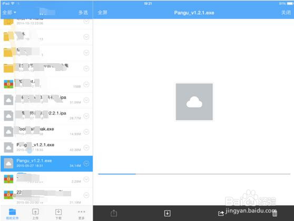Image resolution: width=294 pixels, height=221 pixels.
Task: Expand options for the 42.38M exe file
Action: (x=86, y=148)
